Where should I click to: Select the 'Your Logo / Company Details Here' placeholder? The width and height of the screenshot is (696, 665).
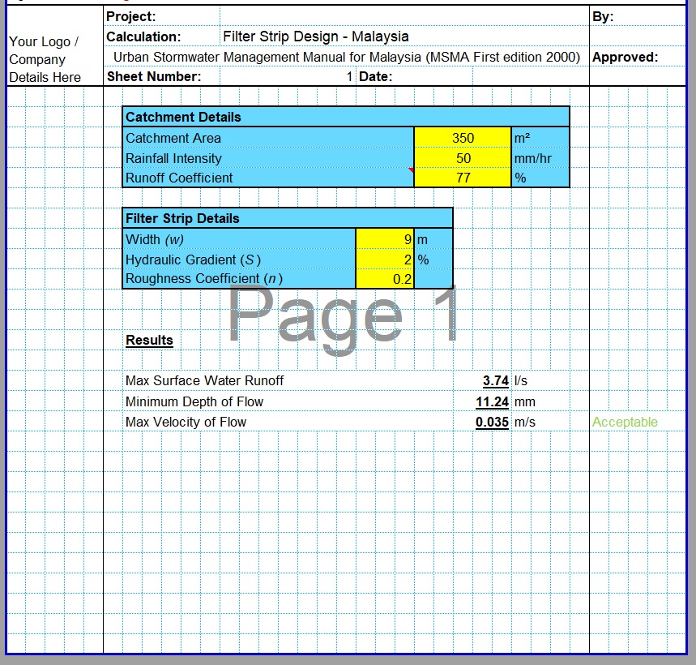45,59
